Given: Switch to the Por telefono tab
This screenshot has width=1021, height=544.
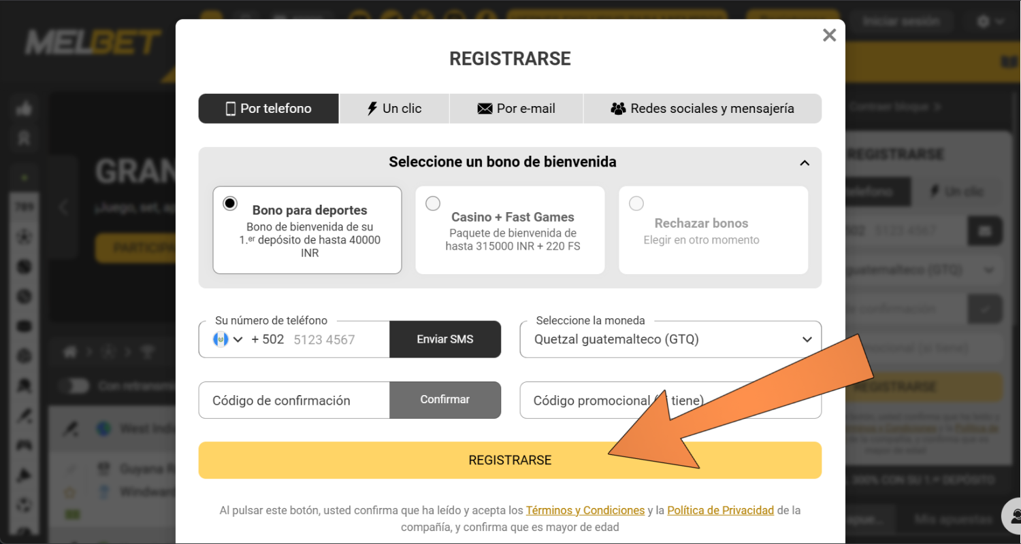Looking at the screenshot, I should coord(268,109).
